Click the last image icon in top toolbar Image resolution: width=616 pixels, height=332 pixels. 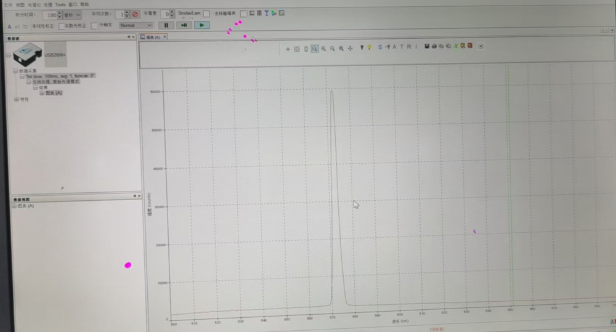[282, 14]
